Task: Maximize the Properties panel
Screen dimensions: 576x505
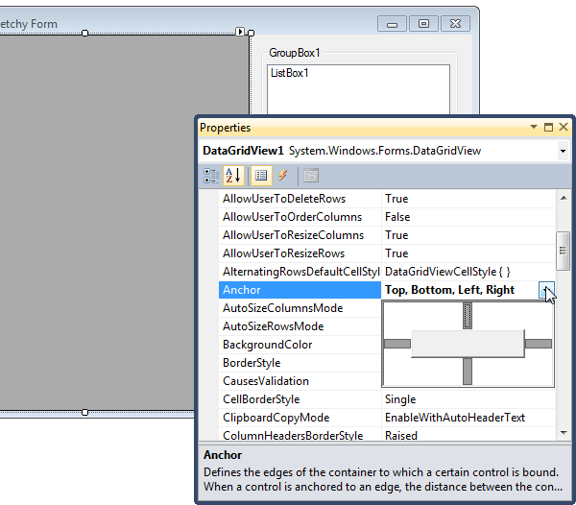Action: (x=548, y=127)
